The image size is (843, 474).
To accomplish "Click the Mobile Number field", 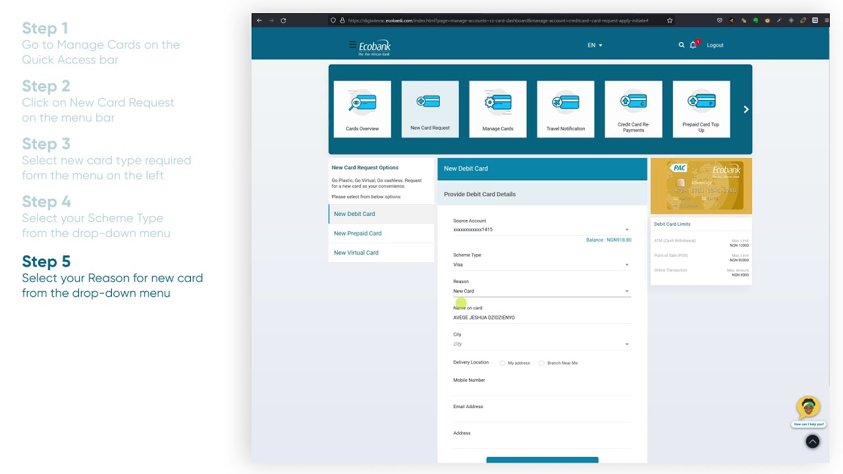I will pyautogui.click(x=542, y=390).
